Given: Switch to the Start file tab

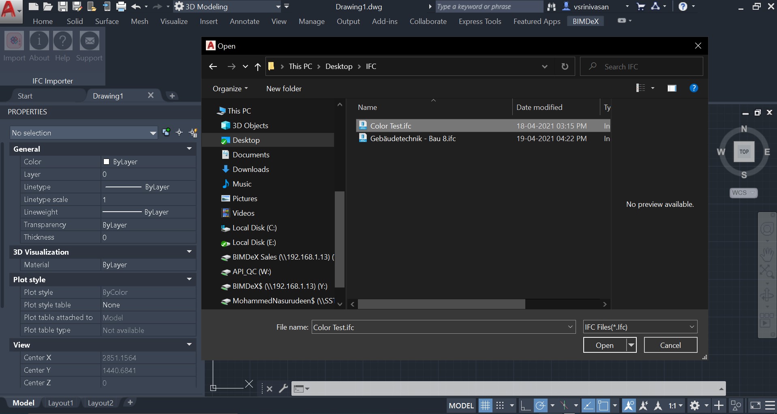Looking at the screenshot, I should (25, 96).
